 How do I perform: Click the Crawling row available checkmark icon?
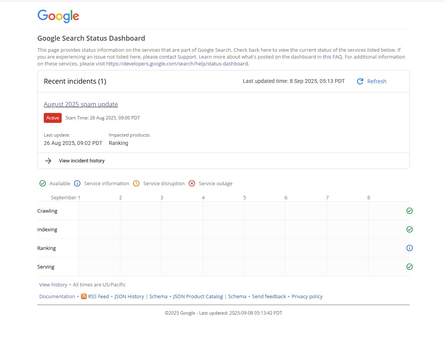409,211
